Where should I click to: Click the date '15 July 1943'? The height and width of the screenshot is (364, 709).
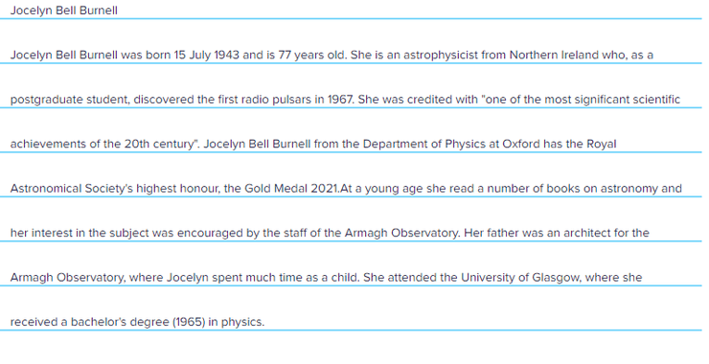(206, 56)
